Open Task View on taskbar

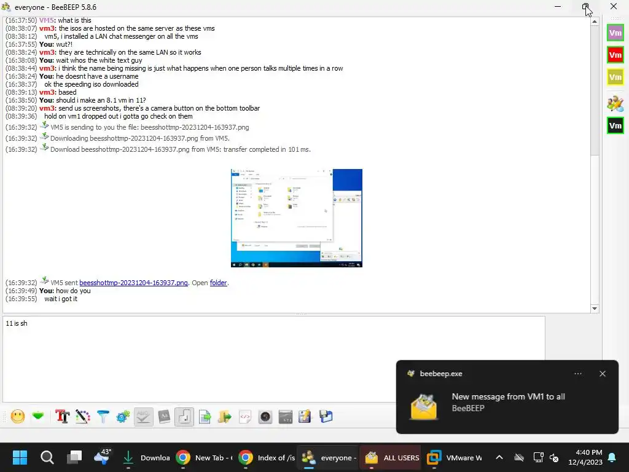74,457
